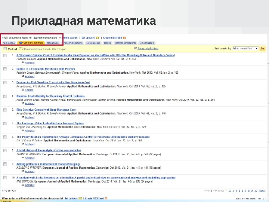Select the Scholarly Journals tab
The image size is (269, 202).
point(31,43)
